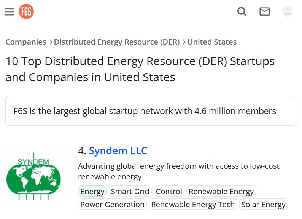
Task: Choose the Renewable Energy tag
Action: [221, 192]
